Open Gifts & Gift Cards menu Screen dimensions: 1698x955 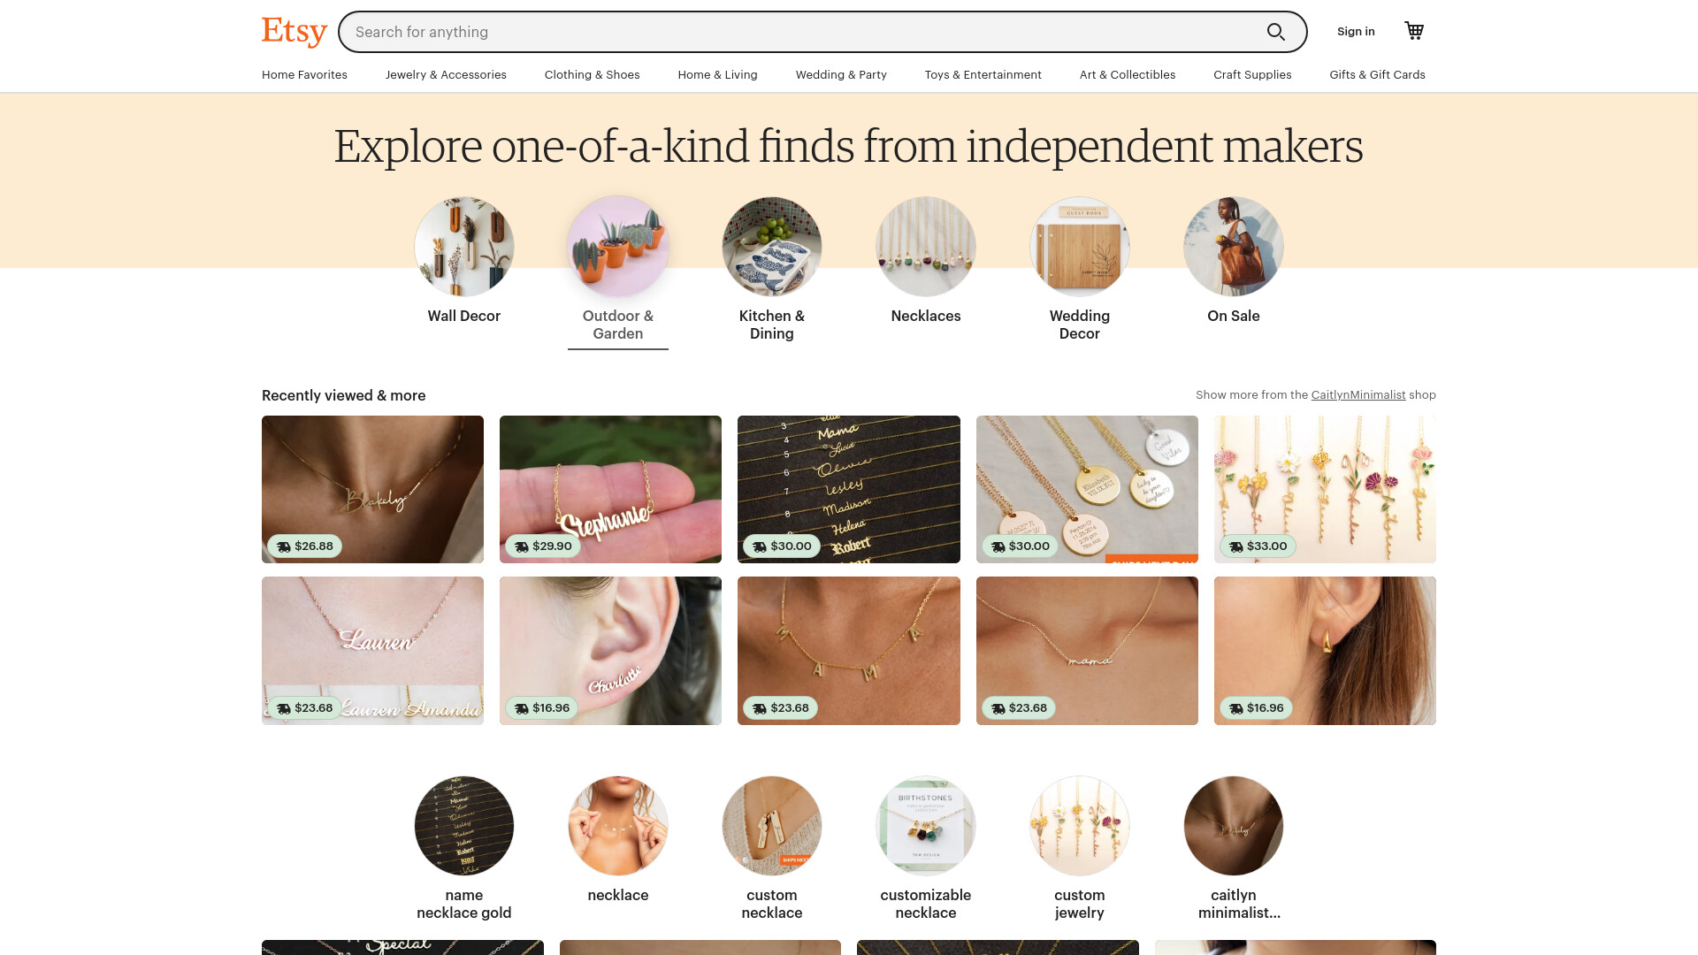pyautogui.click(x=1377, y=75)
